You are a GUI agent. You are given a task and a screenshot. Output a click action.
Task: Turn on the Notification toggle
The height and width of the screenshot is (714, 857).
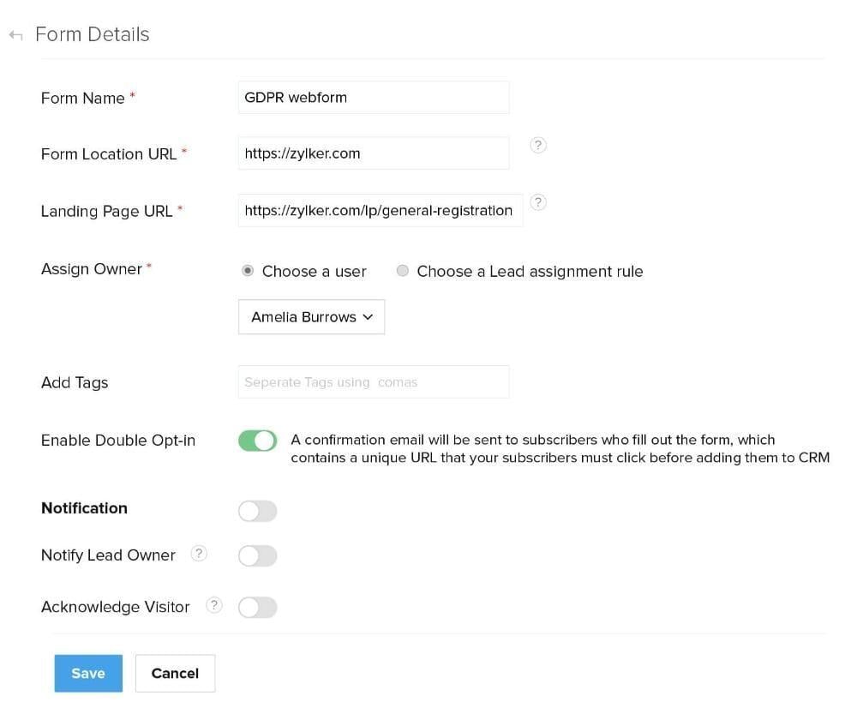tap(257, 511)
